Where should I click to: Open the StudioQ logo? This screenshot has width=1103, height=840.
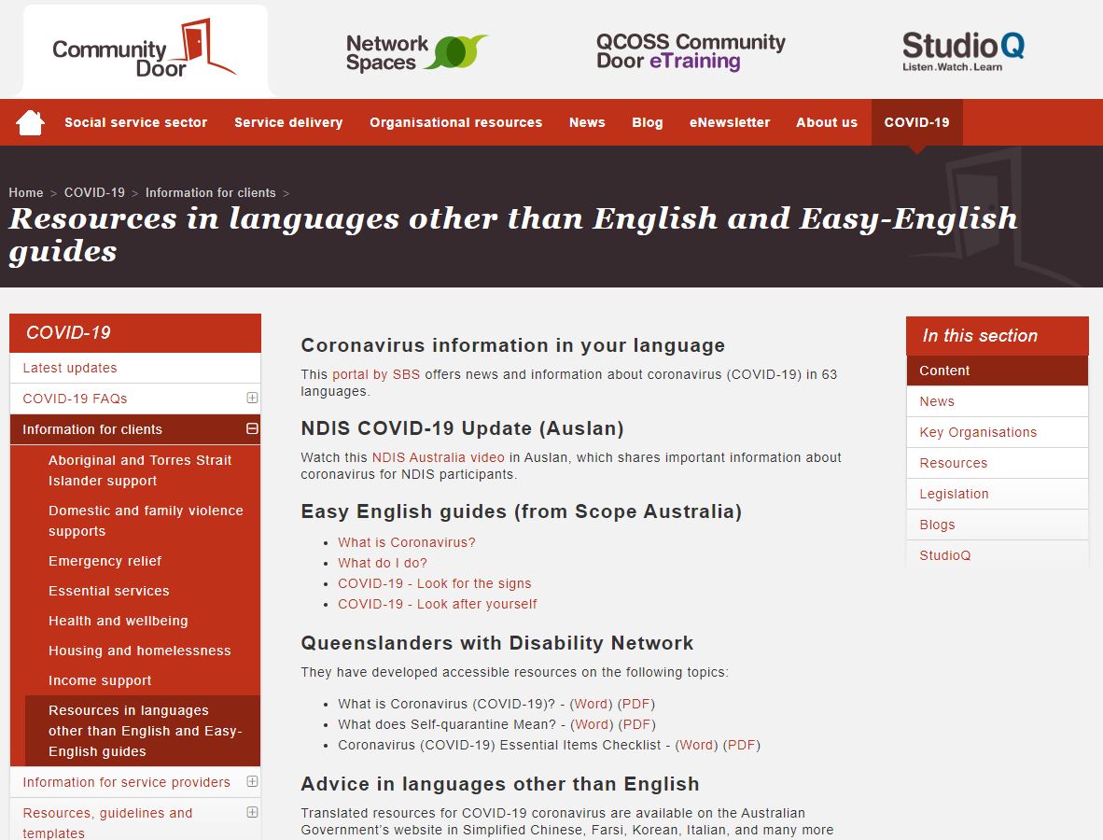(x=963, y=50)
